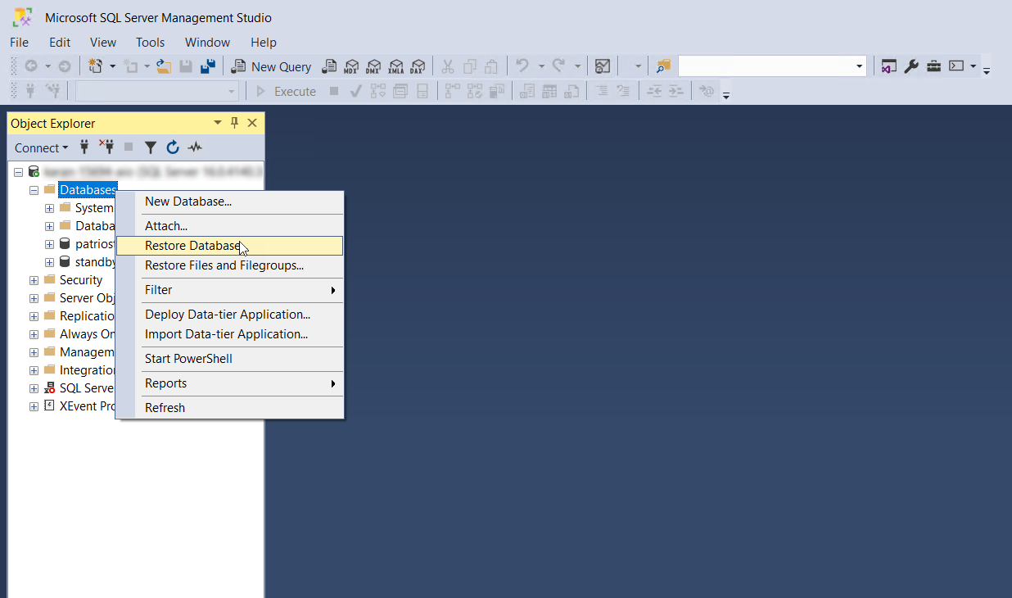
Task: Open the Filter submenu
Action: [x=230, y=290]
